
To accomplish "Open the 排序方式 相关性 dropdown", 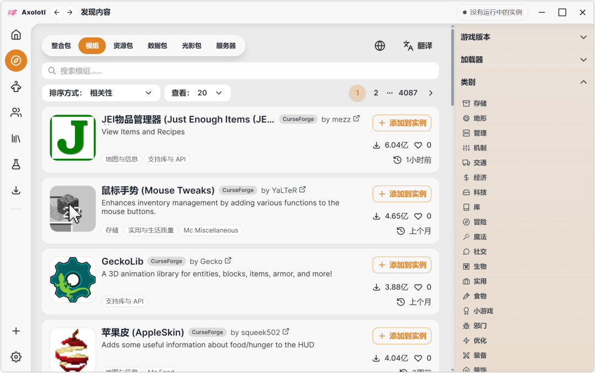I will (101, 93).
